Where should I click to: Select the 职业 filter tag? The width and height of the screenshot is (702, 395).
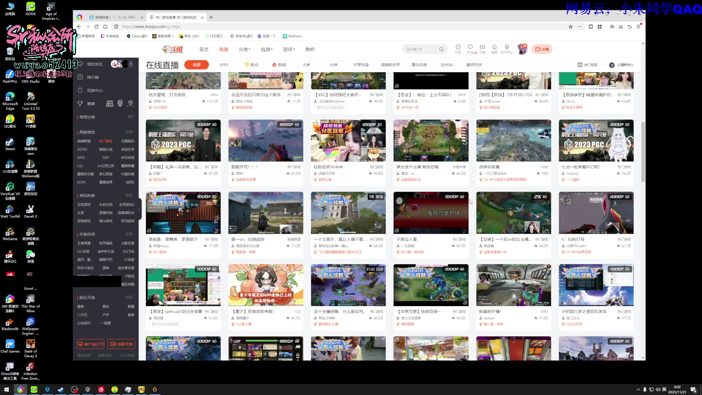[x=252, y=65]
